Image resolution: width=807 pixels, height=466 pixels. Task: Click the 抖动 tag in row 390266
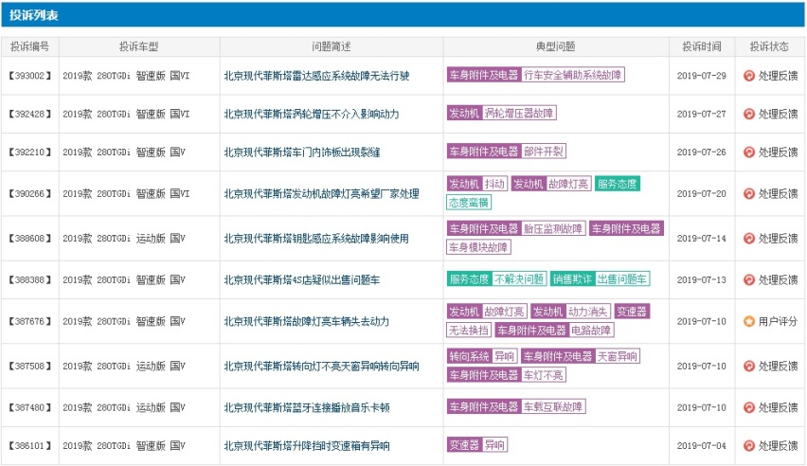[494, 184]
